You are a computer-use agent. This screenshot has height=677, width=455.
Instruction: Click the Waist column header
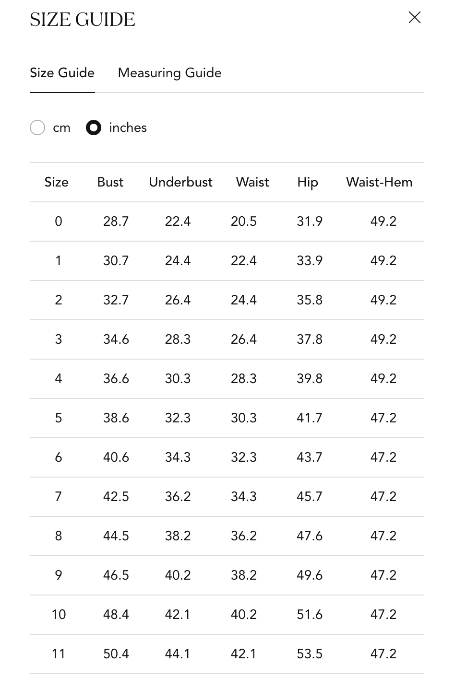click(x=252, y=182)
